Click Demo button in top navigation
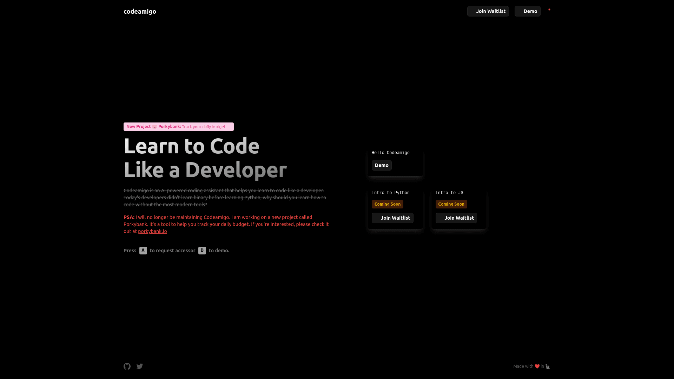The width and height of the screenshot is (674, 379). tap(527, 11)
